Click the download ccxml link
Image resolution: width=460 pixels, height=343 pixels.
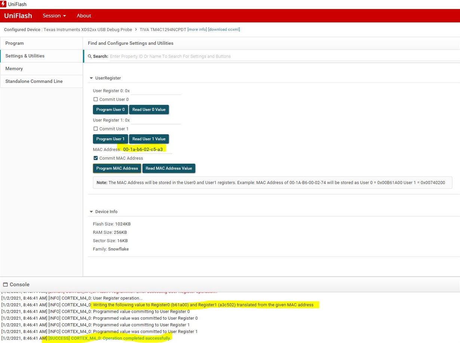(x=224, y=30)
